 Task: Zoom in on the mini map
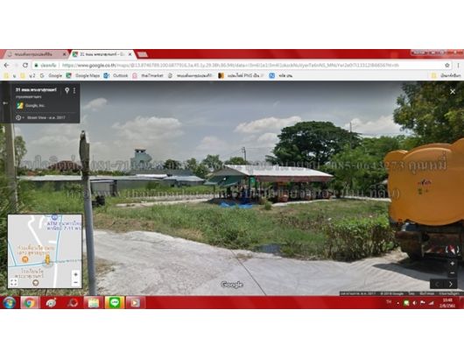point(76,274)
